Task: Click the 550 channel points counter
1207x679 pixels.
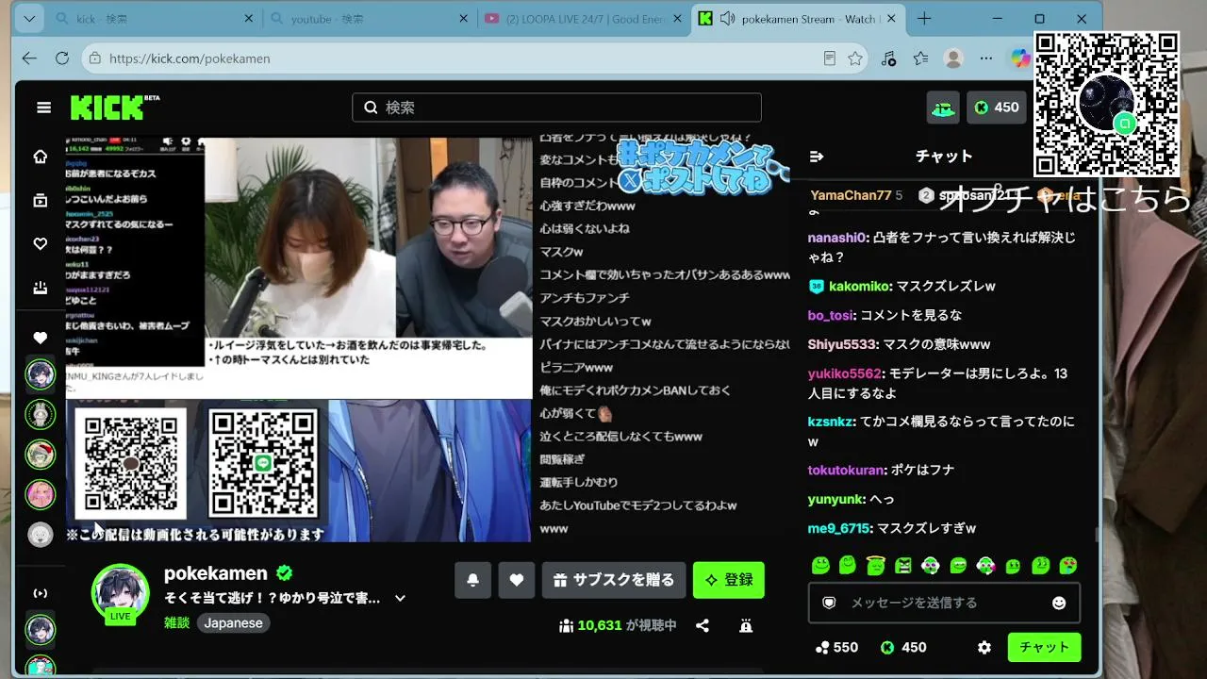Action: 836,648
